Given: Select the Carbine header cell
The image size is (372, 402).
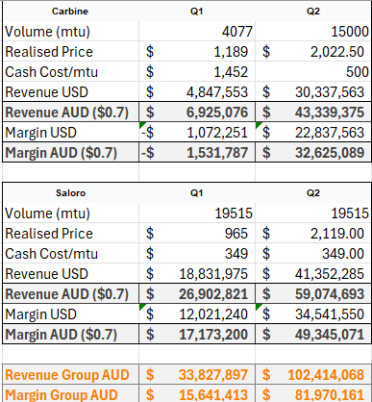Looking at the screenshot, I should 70,12.
